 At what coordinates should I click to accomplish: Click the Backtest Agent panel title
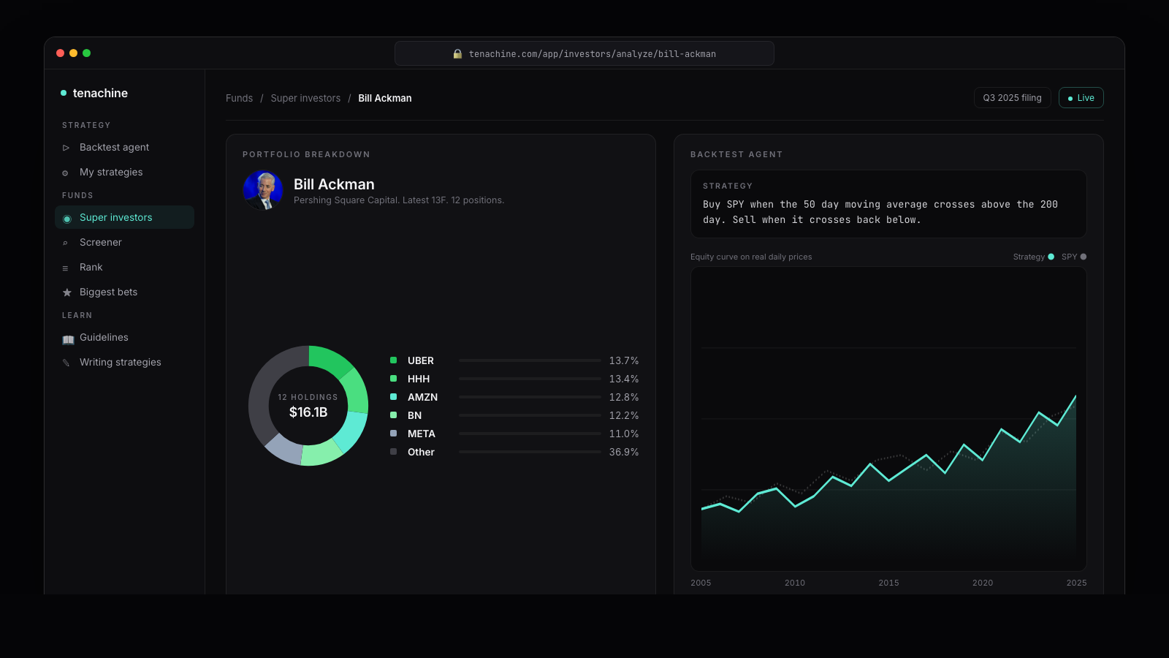736,154
